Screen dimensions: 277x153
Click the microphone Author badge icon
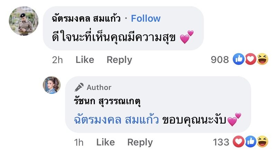coord(79,87)
